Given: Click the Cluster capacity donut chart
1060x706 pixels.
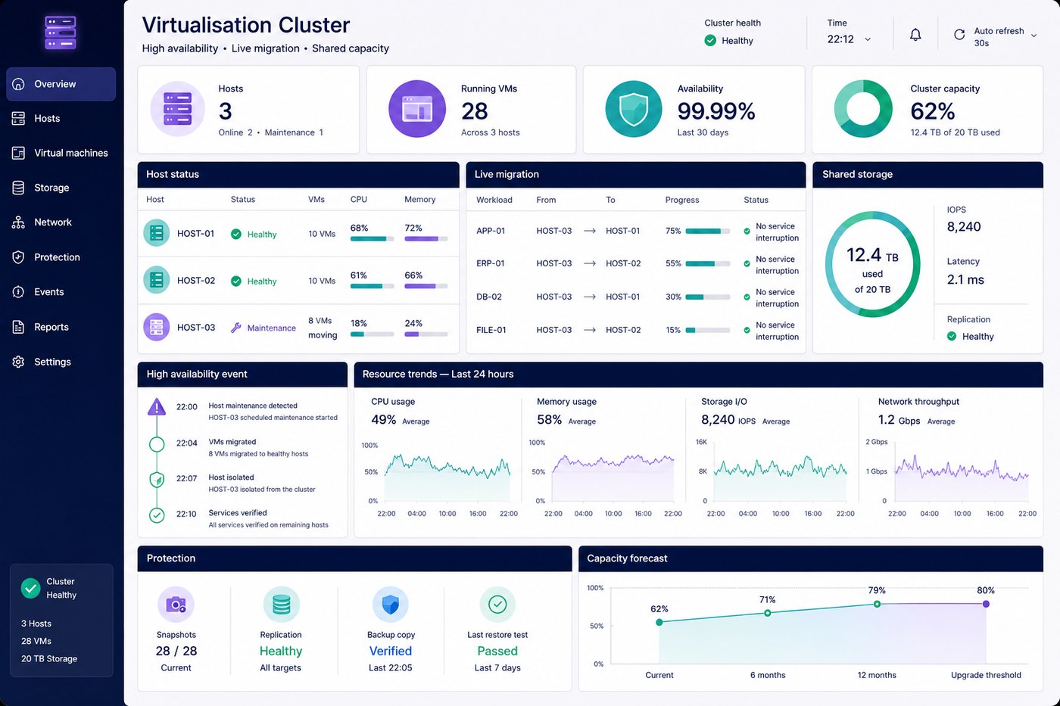Looking at the screenshot, I should [863, 109].
